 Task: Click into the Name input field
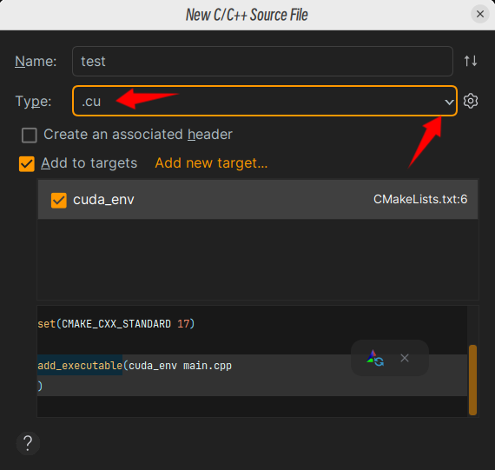[x=262, y=62]
